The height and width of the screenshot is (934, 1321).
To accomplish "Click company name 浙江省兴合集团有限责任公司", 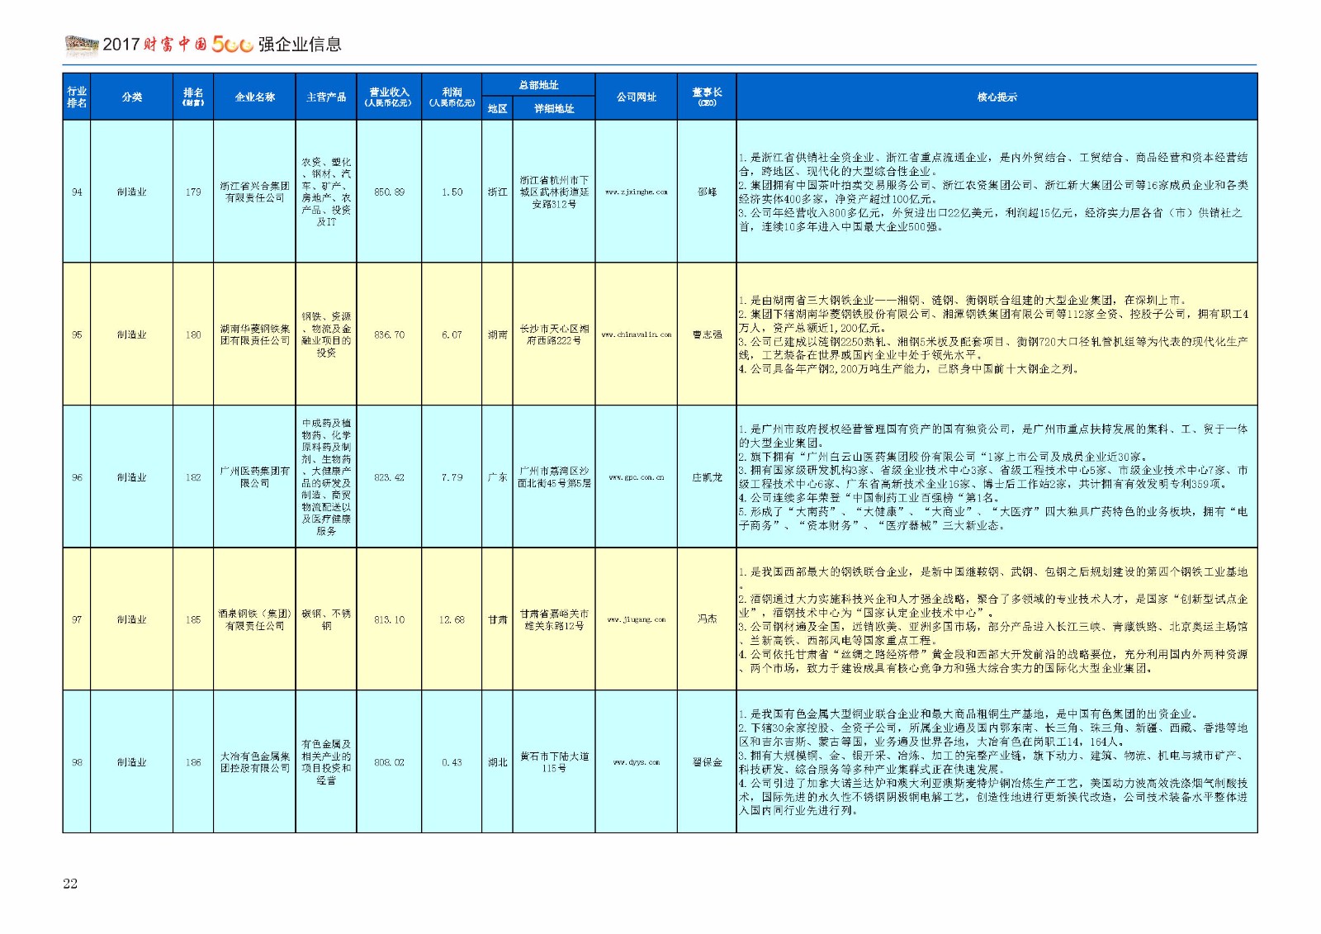I will [254, 192].
